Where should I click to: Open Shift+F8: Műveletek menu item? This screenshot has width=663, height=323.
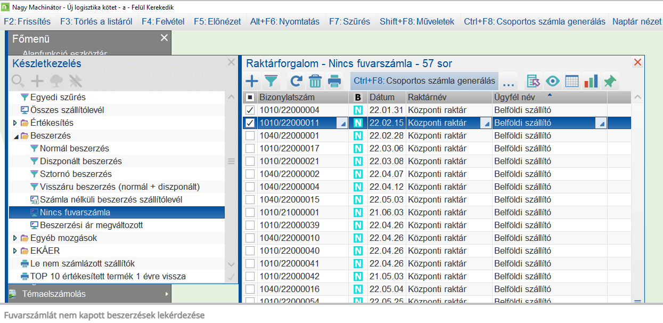[x=417, y=22]
